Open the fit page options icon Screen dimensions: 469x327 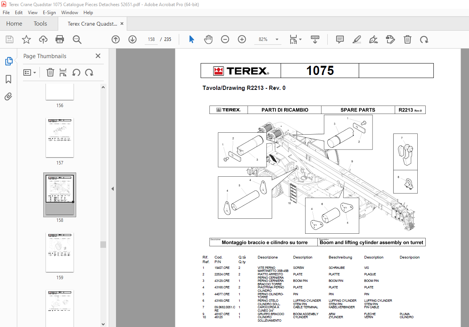point(293,39)
